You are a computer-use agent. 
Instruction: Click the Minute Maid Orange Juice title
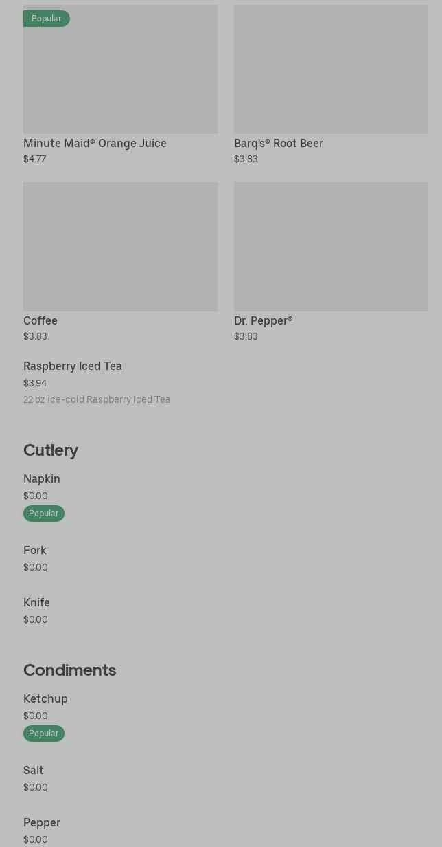pos(95,143)
